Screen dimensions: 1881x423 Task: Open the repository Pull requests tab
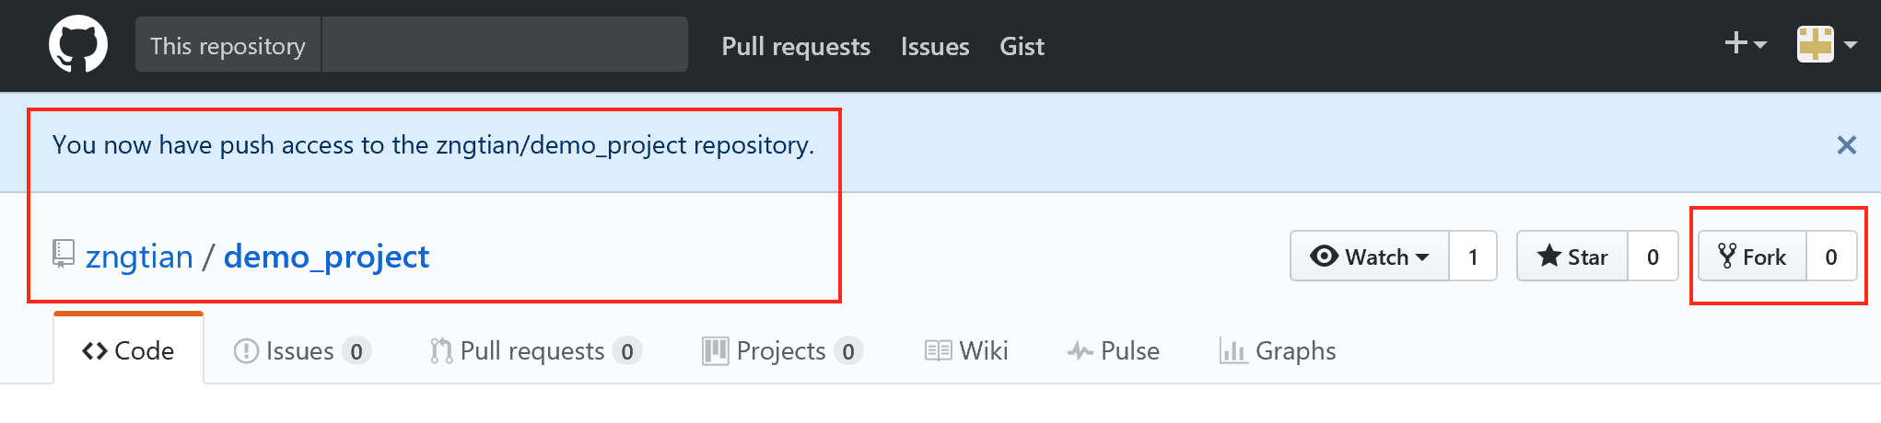coord(535,350)
